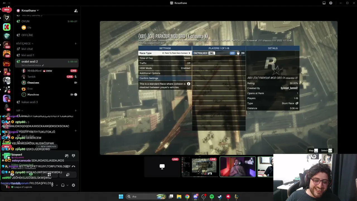Select the green-bordered webcam tile with purple lighting

pyautogui.click(x=238, y=167)
